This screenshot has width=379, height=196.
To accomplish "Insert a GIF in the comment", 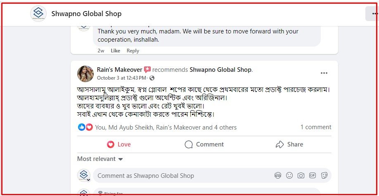I will 313,176.
